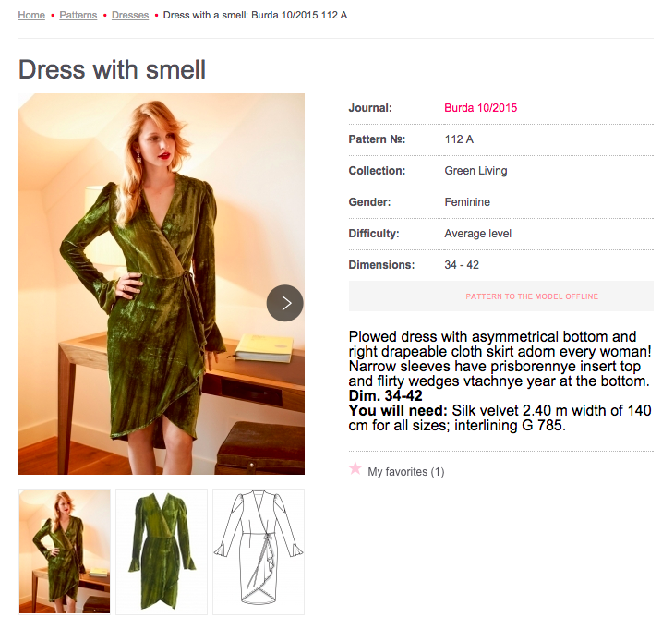Click the "Dress with smell" page heading
662x629 pixels.
click(x=112, y=69)
